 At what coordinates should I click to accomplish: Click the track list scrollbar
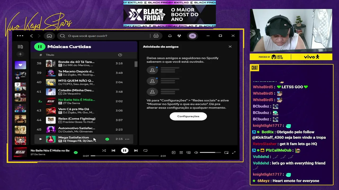pos(136,64)
